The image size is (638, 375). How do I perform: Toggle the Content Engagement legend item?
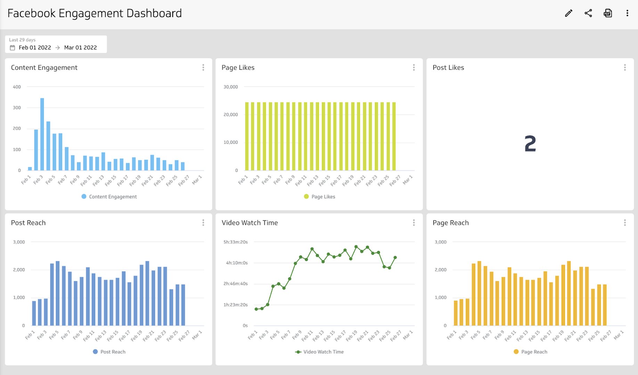[109, 197]
